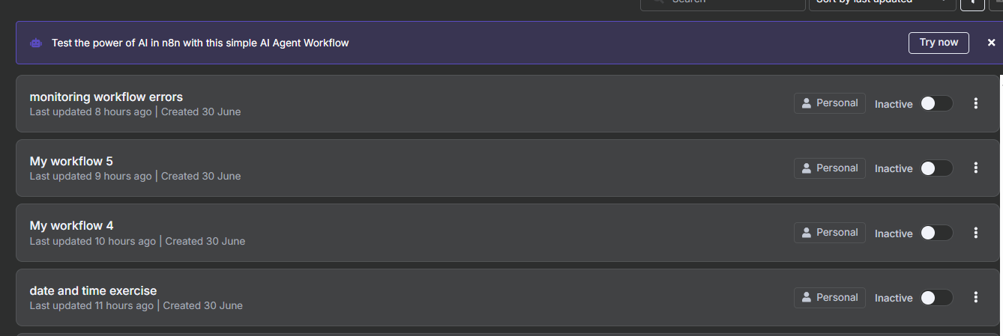Open the monitoring workflow errors workflow
This screenshot has height=336, width=1003.
coord(106,97)
